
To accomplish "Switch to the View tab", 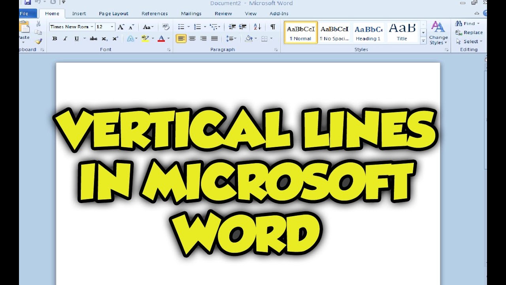I will [251, 13].
